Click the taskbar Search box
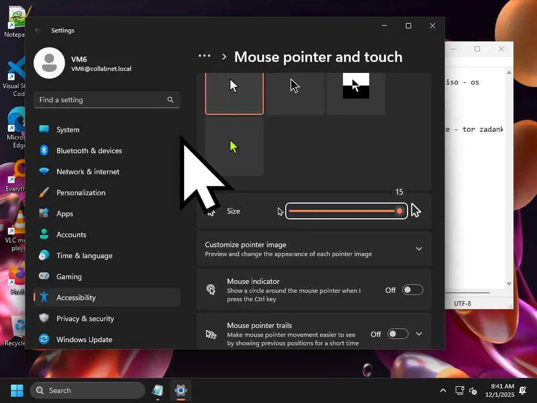 [88, 390]
